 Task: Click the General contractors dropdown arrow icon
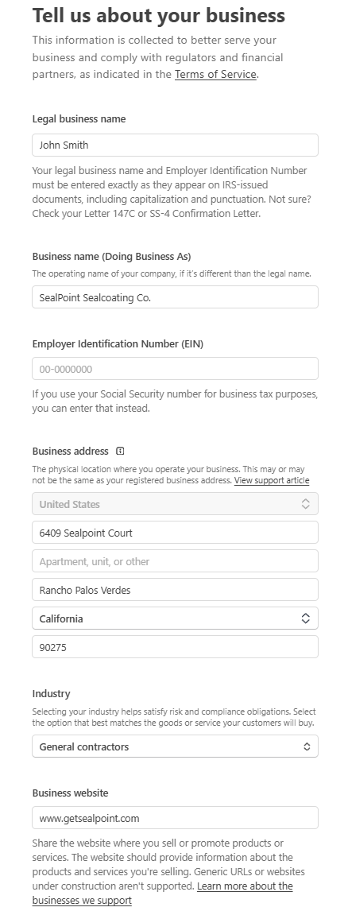click(x=307, y=746)
